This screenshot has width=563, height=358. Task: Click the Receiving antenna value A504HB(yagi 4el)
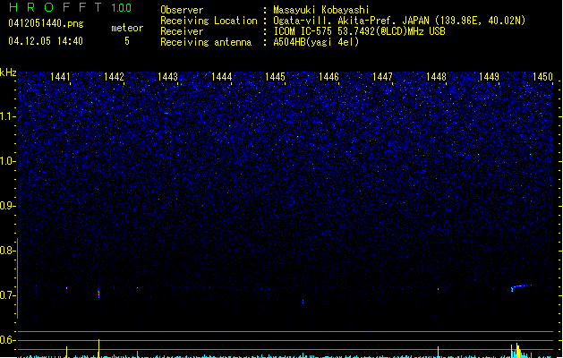coord(316,42)
